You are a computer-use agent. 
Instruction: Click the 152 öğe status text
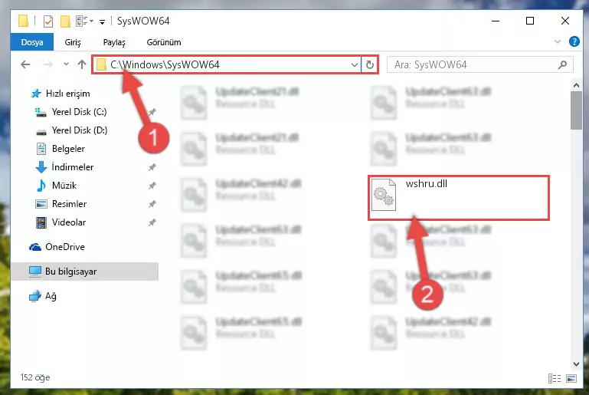click(35, 377)
